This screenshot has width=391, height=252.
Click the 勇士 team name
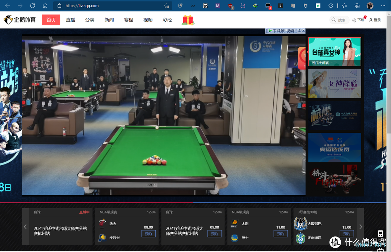click(x=245, y=238)
